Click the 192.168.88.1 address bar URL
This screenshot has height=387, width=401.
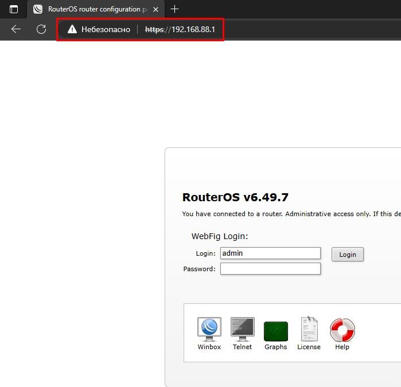pyautogui.click(x=180, y=29)
